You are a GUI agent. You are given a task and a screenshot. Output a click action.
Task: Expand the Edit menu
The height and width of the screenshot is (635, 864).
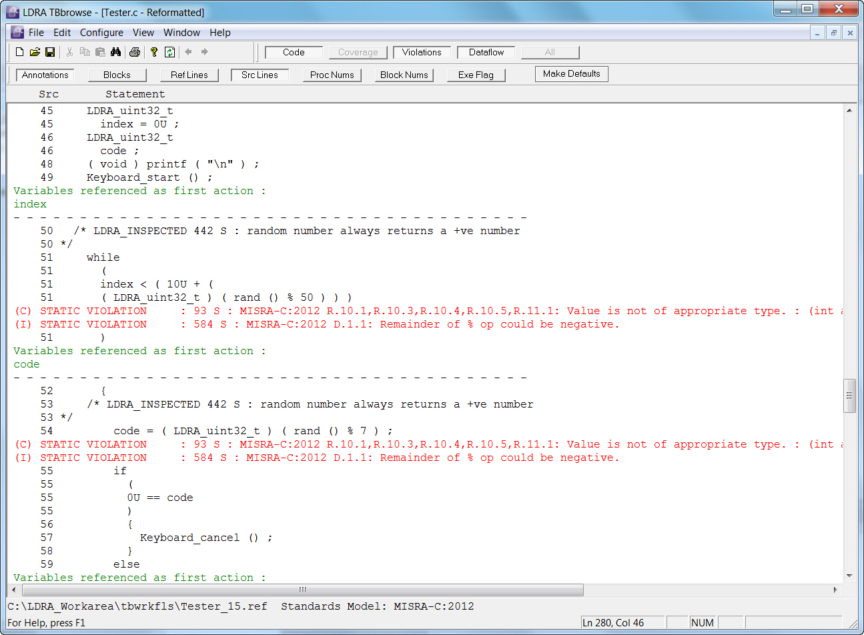62,32
